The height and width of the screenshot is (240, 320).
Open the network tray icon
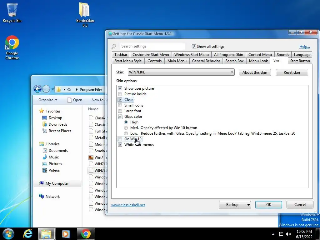281,234
